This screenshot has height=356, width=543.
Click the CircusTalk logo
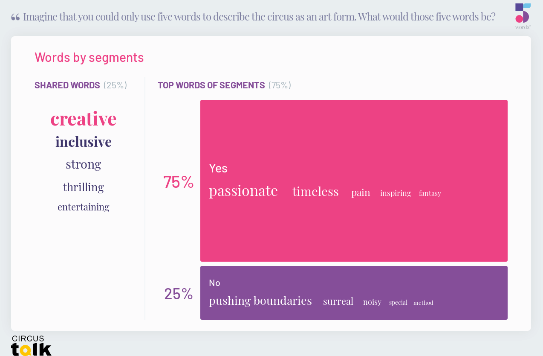31,345
